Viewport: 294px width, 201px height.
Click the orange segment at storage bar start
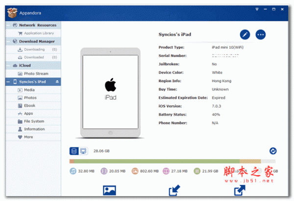[x=72, y=161]
